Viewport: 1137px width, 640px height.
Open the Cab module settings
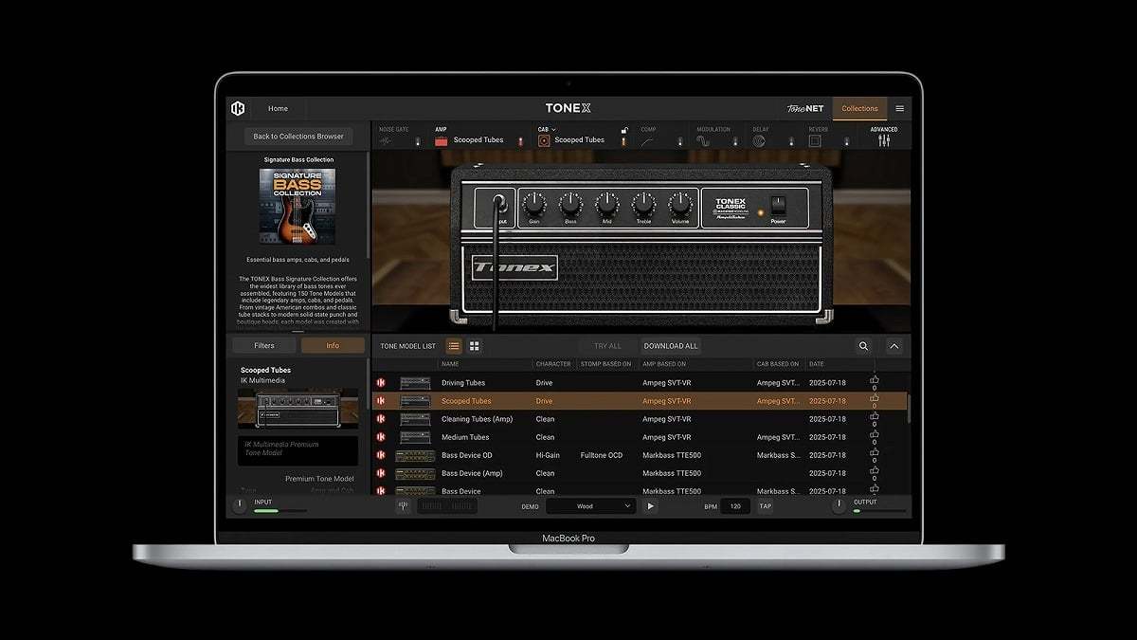point(544,138)
